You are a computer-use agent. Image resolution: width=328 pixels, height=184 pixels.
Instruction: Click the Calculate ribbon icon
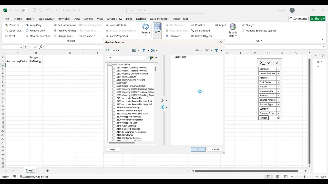pyautogui.click(x=167, y=36)
